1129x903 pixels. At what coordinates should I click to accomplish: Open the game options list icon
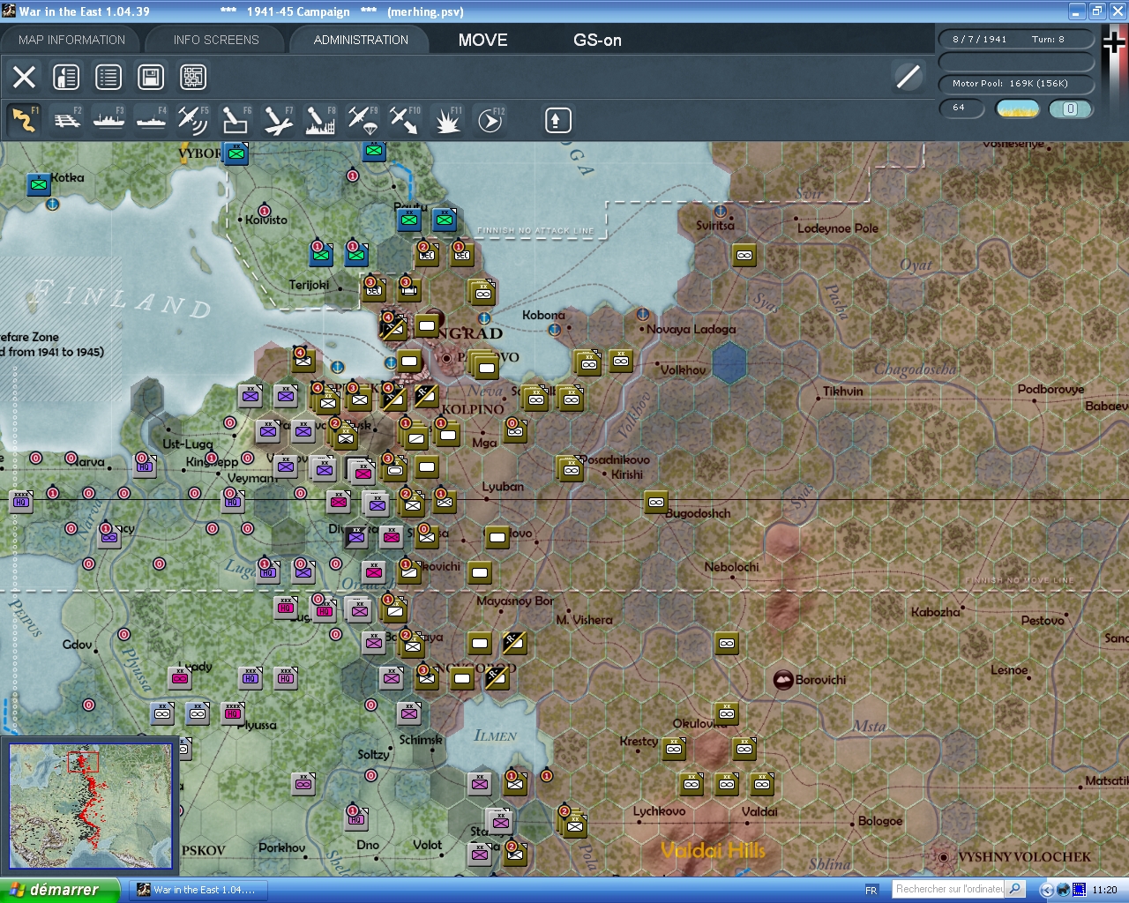108,77
